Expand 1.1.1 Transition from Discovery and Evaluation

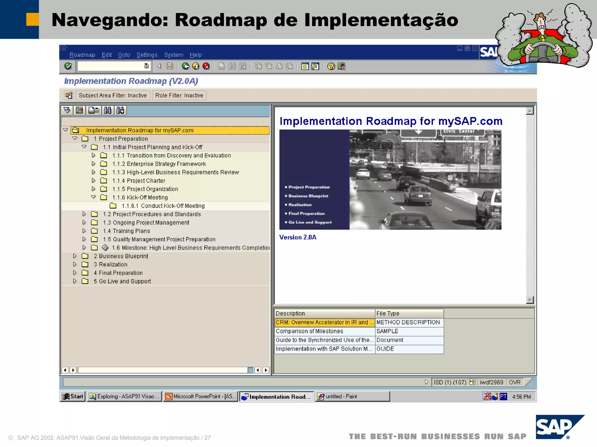point(94,155)
